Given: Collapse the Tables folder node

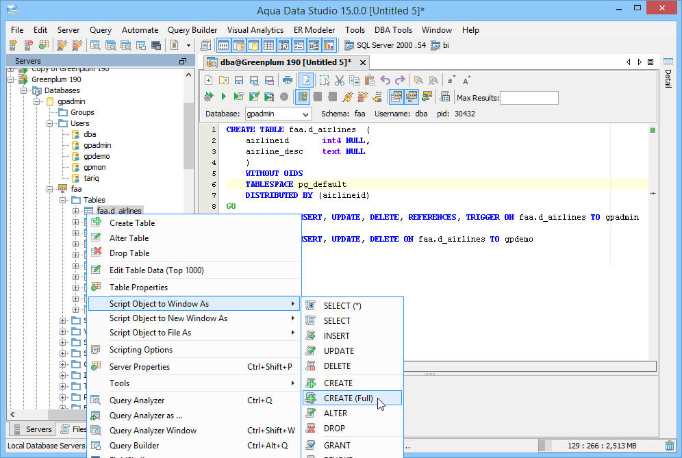Looking at the screenshot, I should click(62, 200).
